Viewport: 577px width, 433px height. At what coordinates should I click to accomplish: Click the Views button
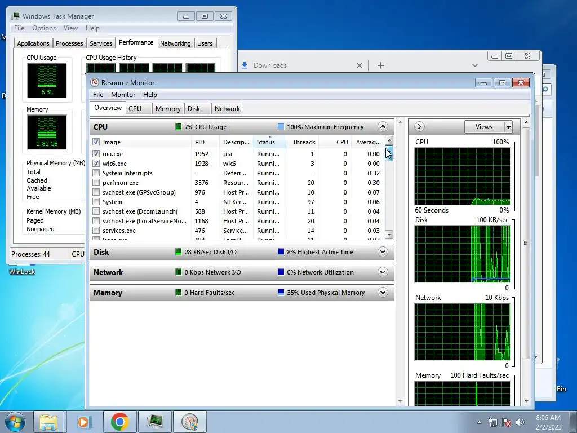point(484,127)
